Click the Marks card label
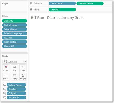This screenshot has width=114, height=103. click(x=5, y=56)
